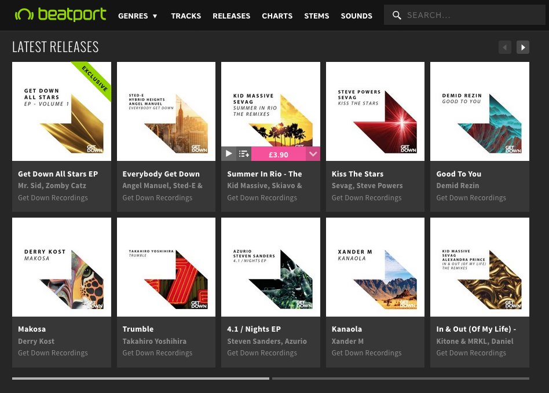This screenshot has height=393, width=549.
Task: Open Kiss The Stars title link
Action: click(x=357, y=174)
